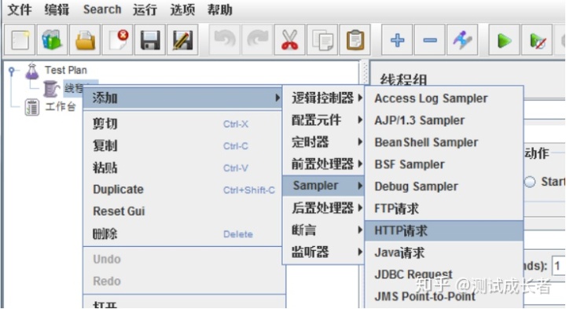
Task: Choose 粘贴 from context menu
Action: coord(182,167)
